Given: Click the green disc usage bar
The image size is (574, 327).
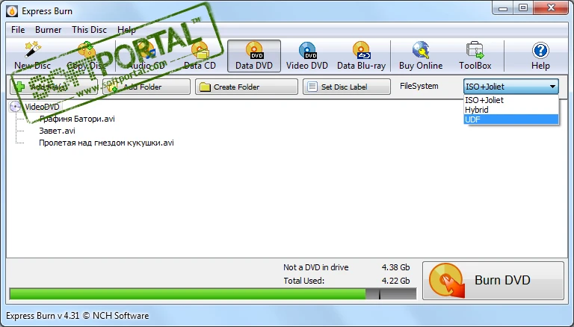Looking at the screenshot, I should coord(187,294).
